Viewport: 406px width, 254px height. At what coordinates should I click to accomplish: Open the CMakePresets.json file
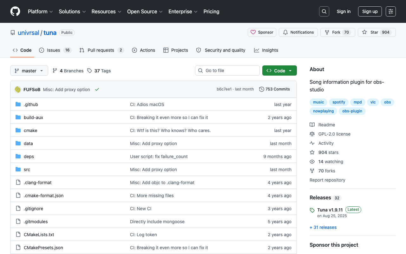point(43,248)
